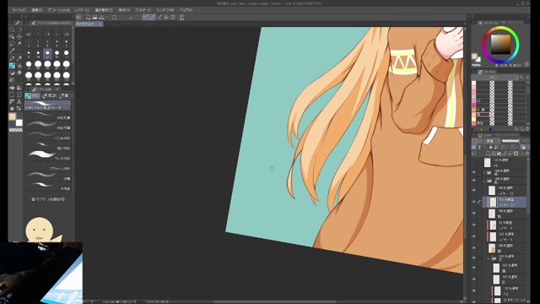The width and height of the screenshot is (540, 304).
Task: Select the Fill bucket tool
Action: click(x=12, y=87)
